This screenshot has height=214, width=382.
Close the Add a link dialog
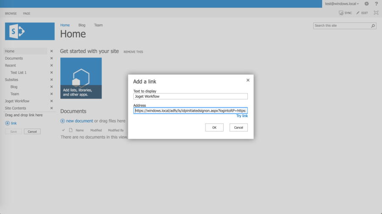248,80
